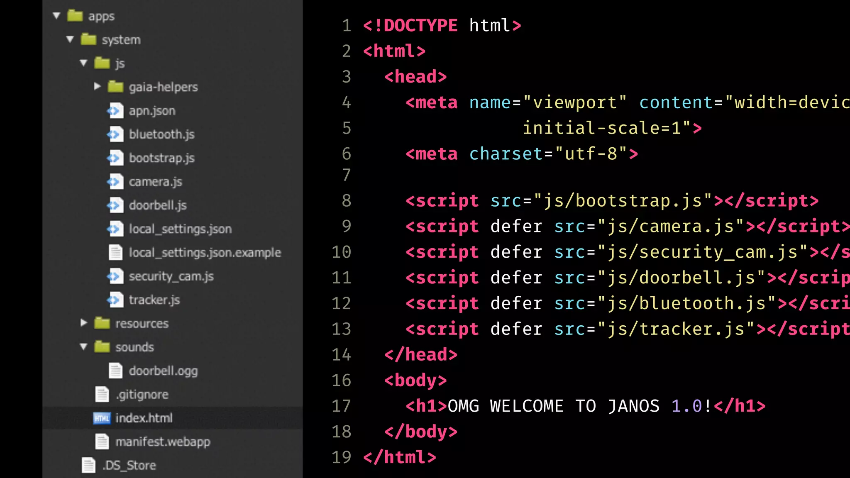
Task: Select index.html in the file tree
Action: coord(144,418)
